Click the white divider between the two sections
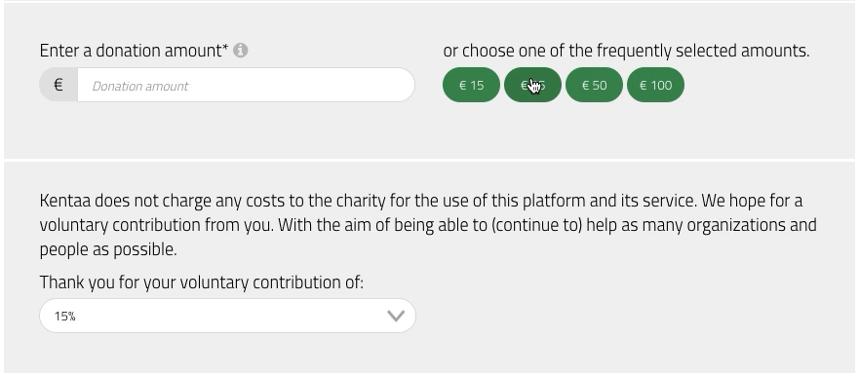 430,160
